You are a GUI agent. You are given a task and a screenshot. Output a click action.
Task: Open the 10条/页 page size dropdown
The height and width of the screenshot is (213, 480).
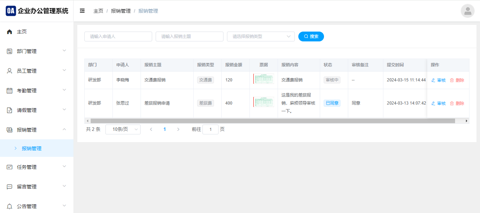coord(123,129)
